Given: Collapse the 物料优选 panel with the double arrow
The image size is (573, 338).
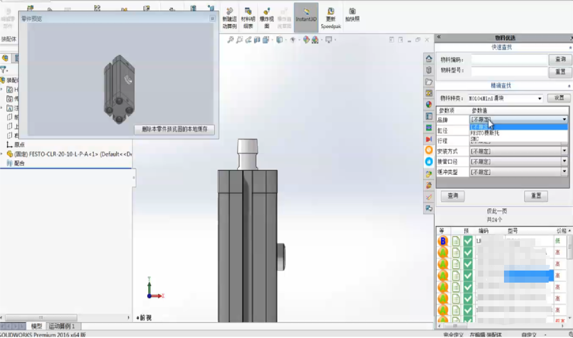Looking at the screenshot, I should [x=439, y=37].
